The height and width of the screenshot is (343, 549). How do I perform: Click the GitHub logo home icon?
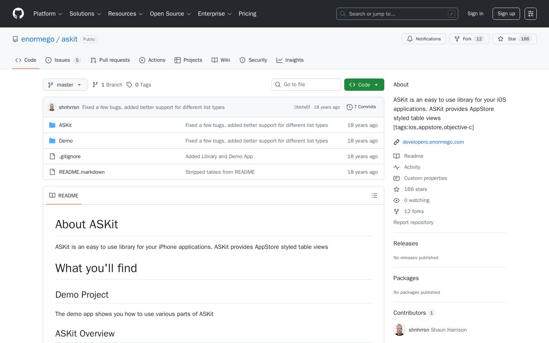18,14
